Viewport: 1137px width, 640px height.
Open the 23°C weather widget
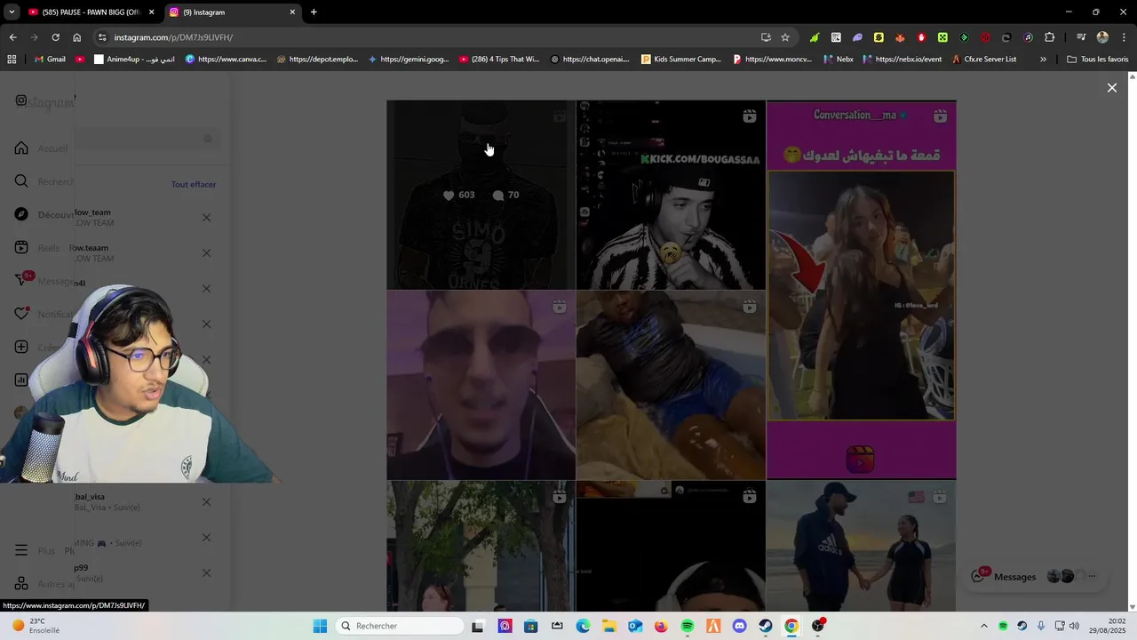point(36,626)
